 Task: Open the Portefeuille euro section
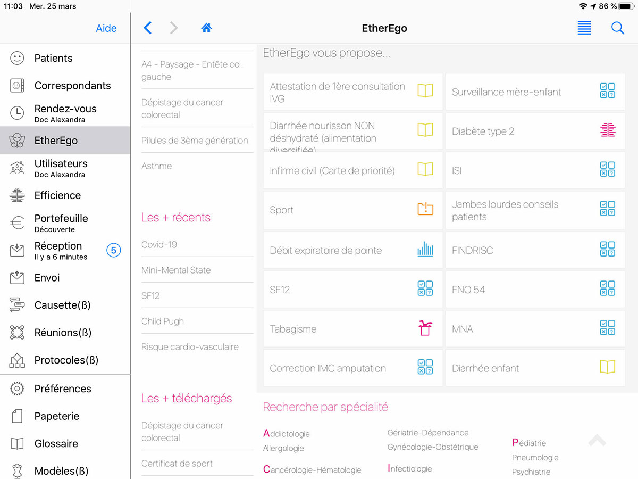61,222
